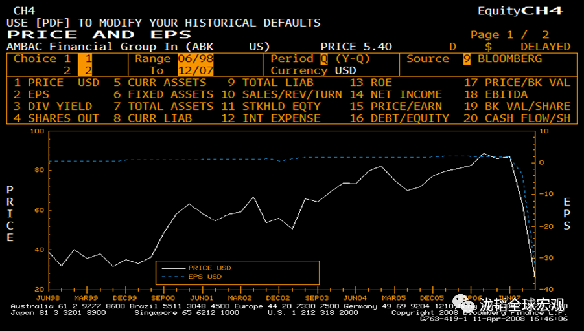Click the Range start date 06/98

196,59
